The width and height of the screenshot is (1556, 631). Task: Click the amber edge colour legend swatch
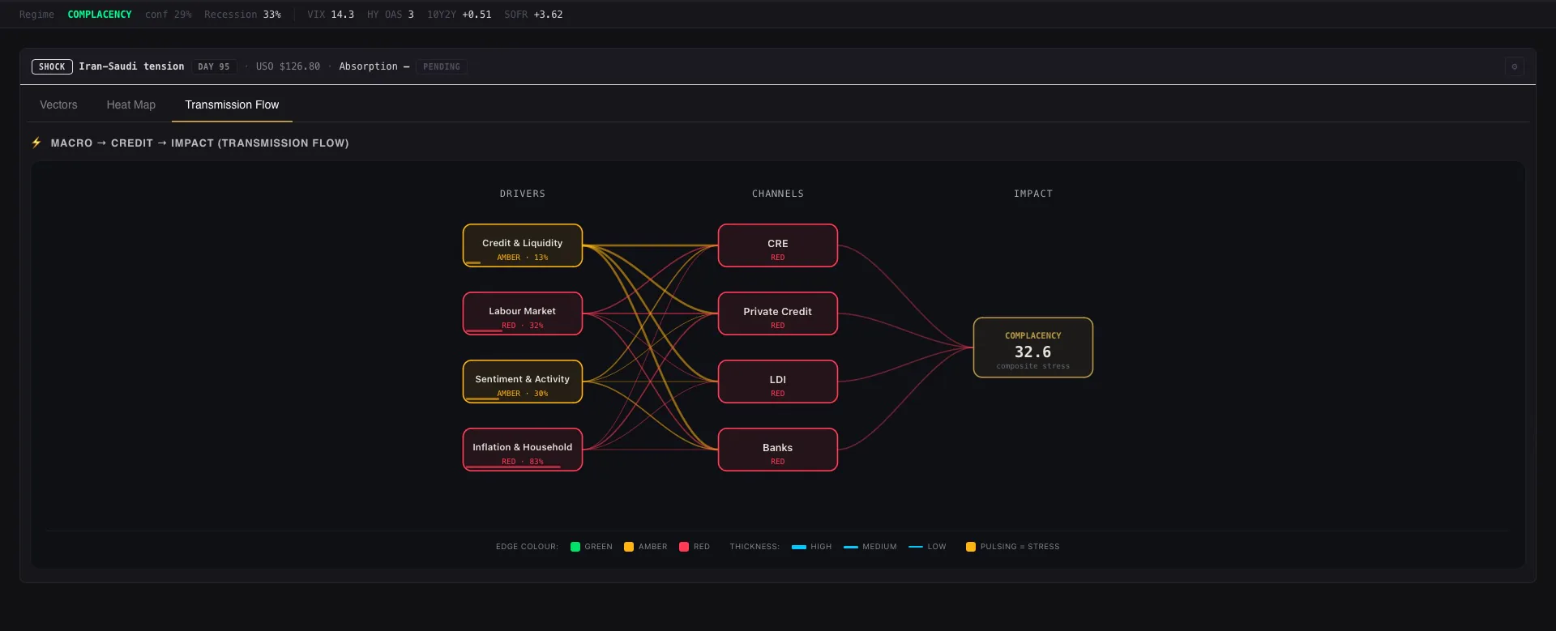click(x=629, y=547)
